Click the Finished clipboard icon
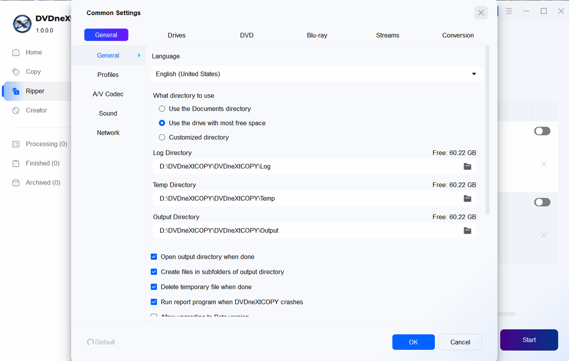This screenshot has width=569, height=361. [16, 163]
